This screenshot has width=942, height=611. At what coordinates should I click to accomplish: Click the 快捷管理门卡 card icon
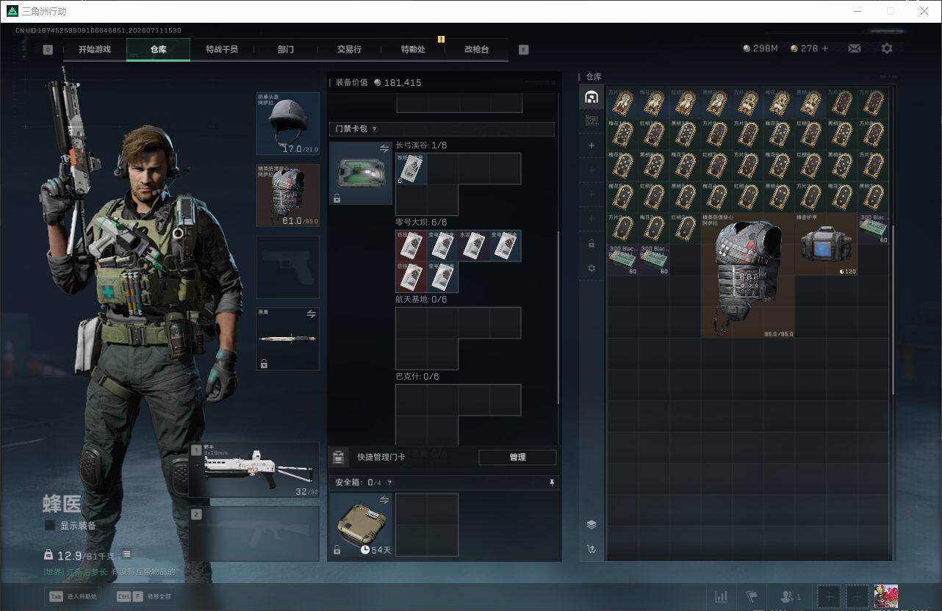tap(338, 458)
